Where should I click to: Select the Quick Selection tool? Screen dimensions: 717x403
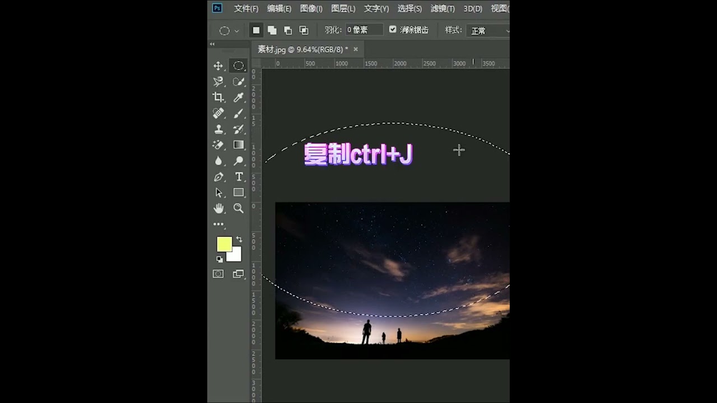[x=239, y=82]
